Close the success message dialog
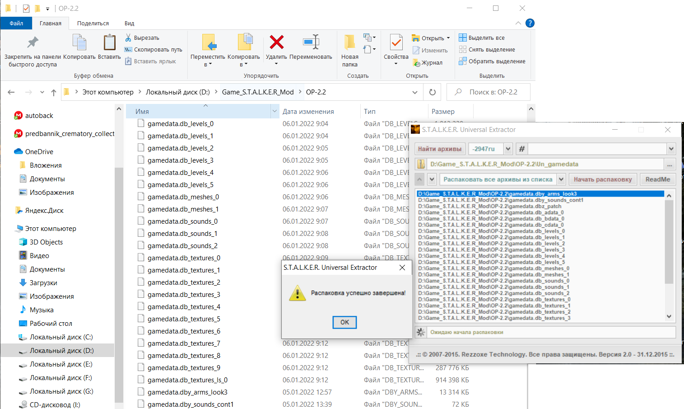This screenshot has height=409, width=684. coord(402,268)
